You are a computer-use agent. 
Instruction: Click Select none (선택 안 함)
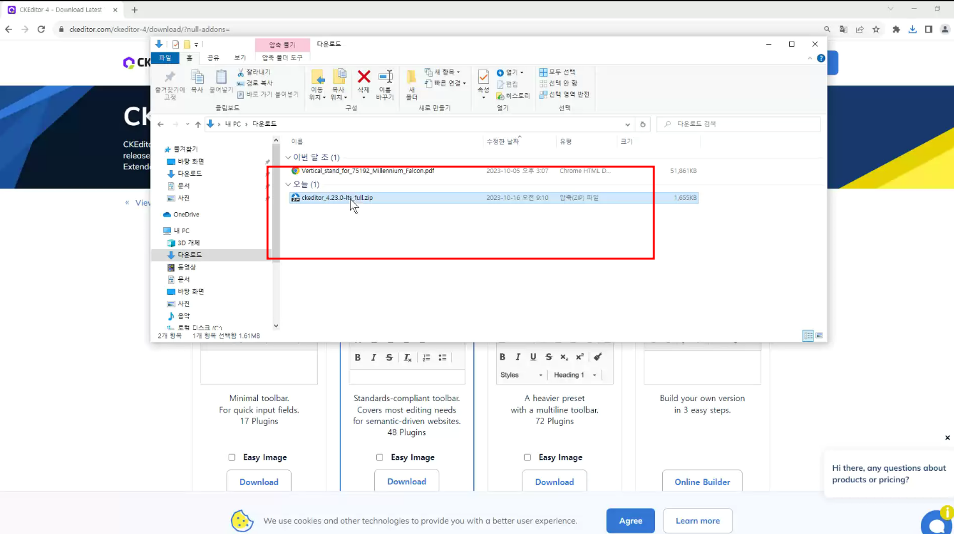click(559, 83)
